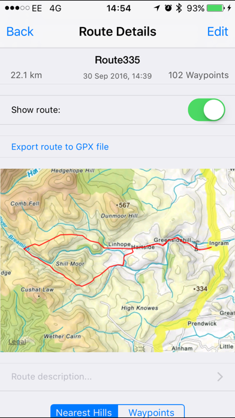Open the Route description field
235x418 pixels.
coord(117,377)
